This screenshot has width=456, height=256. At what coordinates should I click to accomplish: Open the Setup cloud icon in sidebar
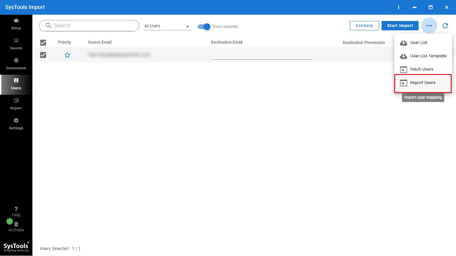coord(16,21)
